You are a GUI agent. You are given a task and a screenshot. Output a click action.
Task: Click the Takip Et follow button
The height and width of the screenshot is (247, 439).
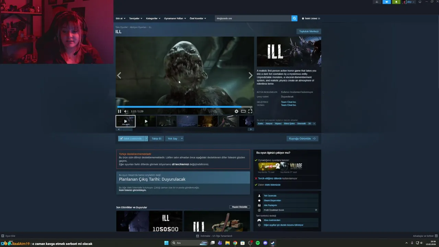(156, 139)
